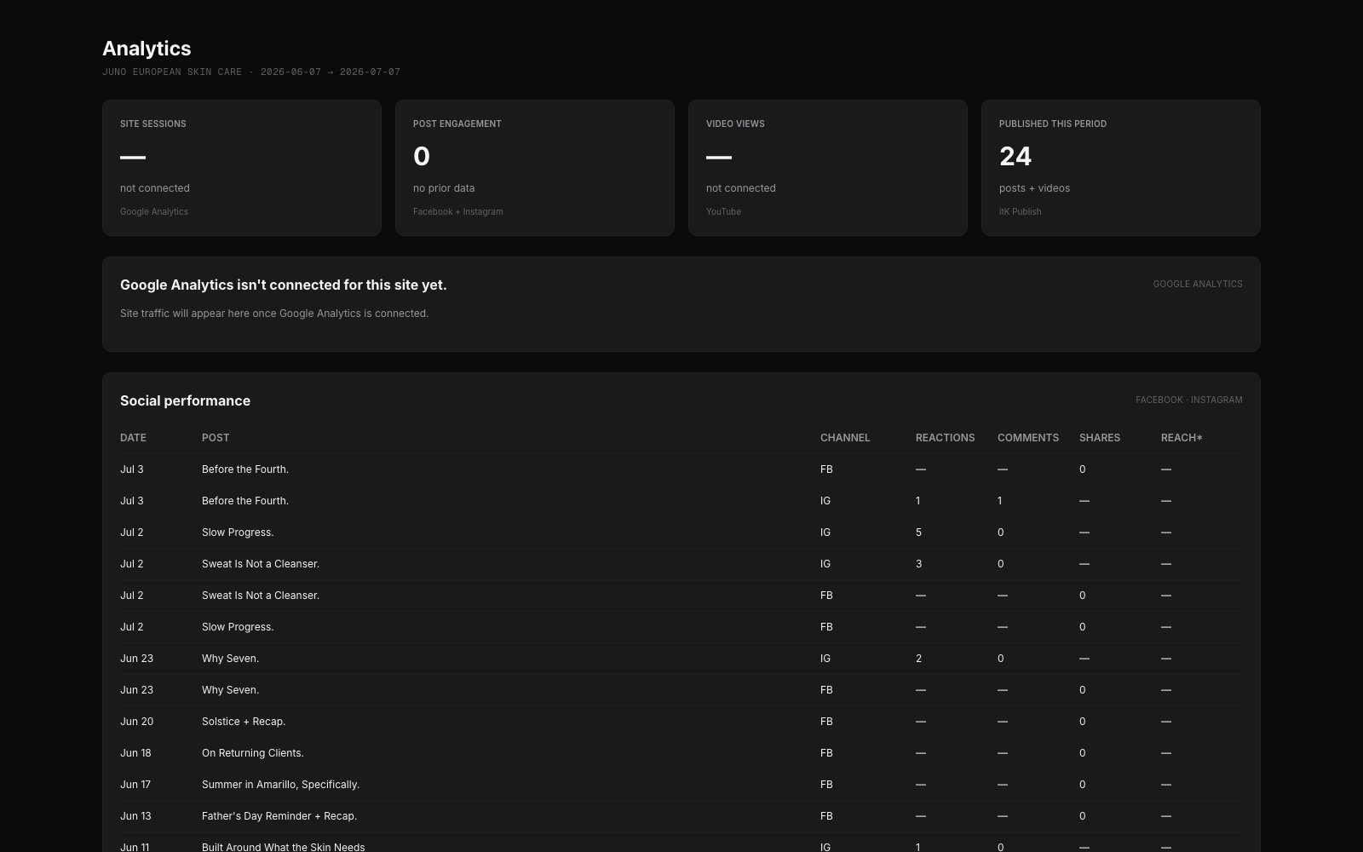Open "Why Seven." post in the IG row

tap(230, 659)
